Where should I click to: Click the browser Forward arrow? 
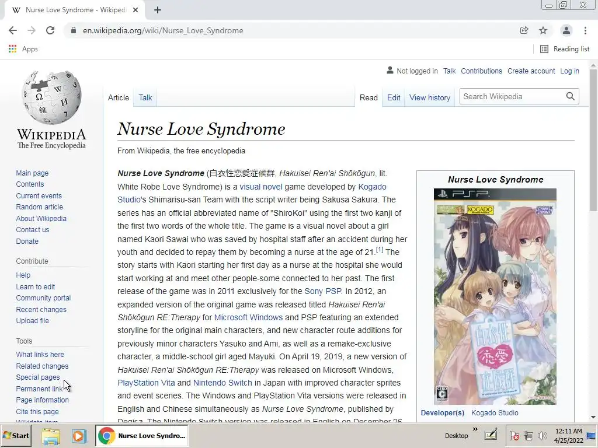pyautogui.click(x=32, y=30)
